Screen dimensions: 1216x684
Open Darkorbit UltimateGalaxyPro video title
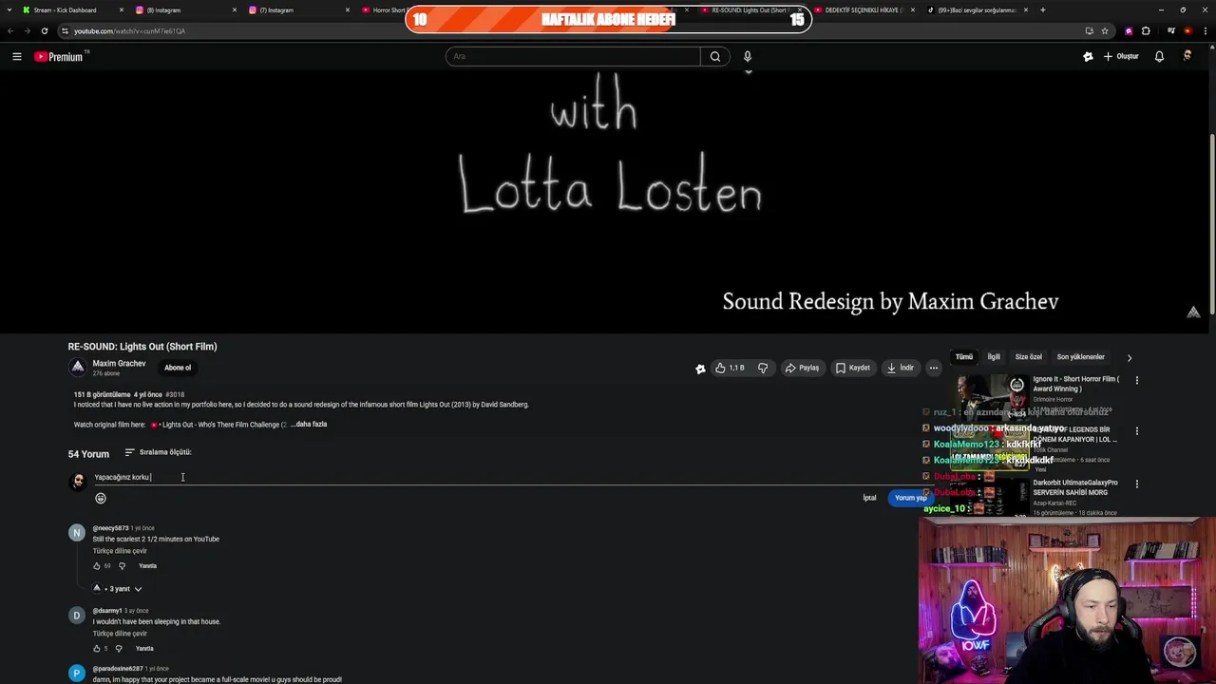[1075, 487]
